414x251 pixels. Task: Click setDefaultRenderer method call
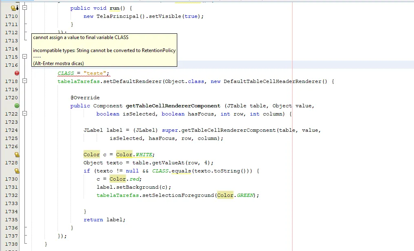click(132, 81)
